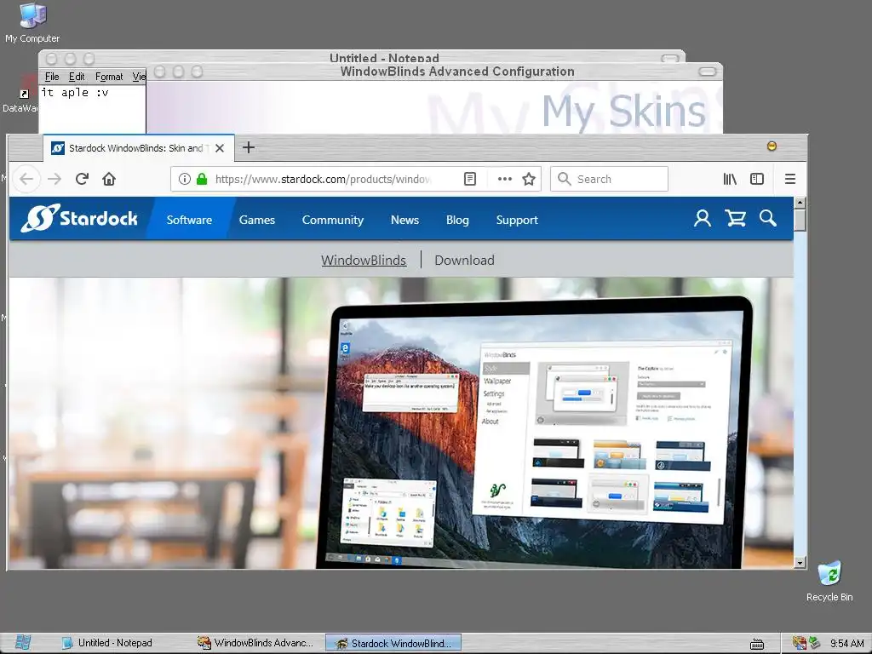This screenshot has width=872, height=654.
Task: Open Notepad Format menu
Action: [x=108, y=77]
